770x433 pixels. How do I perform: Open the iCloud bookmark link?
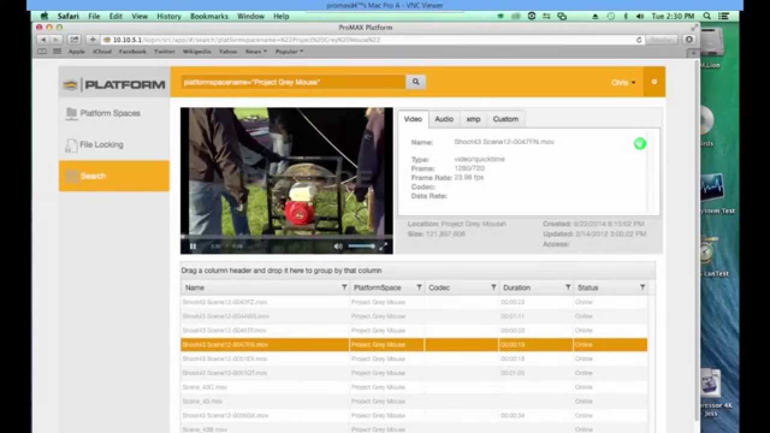click(x=102, y=52)
